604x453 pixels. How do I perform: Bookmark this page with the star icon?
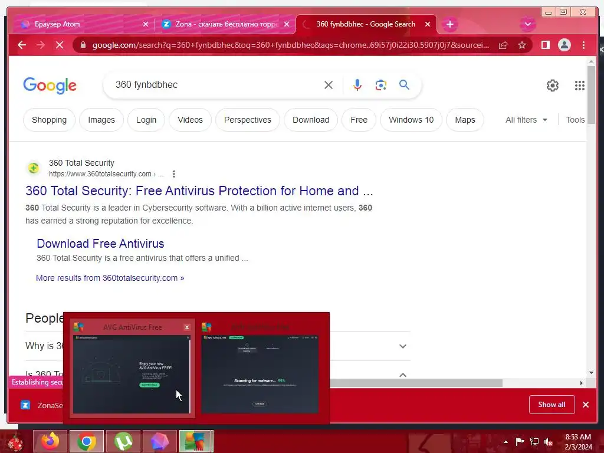(x=522, y=45)
